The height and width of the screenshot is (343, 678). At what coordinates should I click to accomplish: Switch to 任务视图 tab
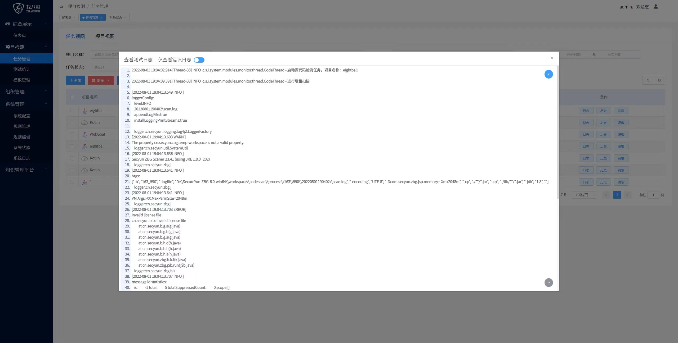(x=75, y=36)
